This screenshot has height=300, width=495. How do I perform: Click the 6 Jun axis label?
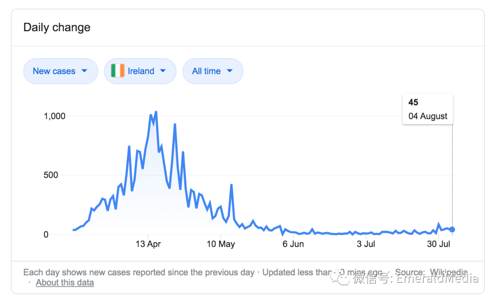pos(293,244)
